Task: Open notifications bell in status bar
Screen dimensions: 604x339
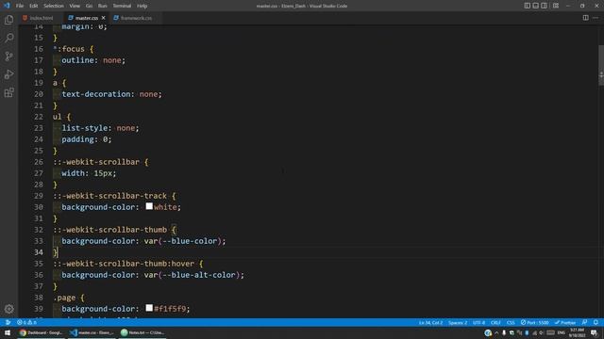Action: pos(596,322)
